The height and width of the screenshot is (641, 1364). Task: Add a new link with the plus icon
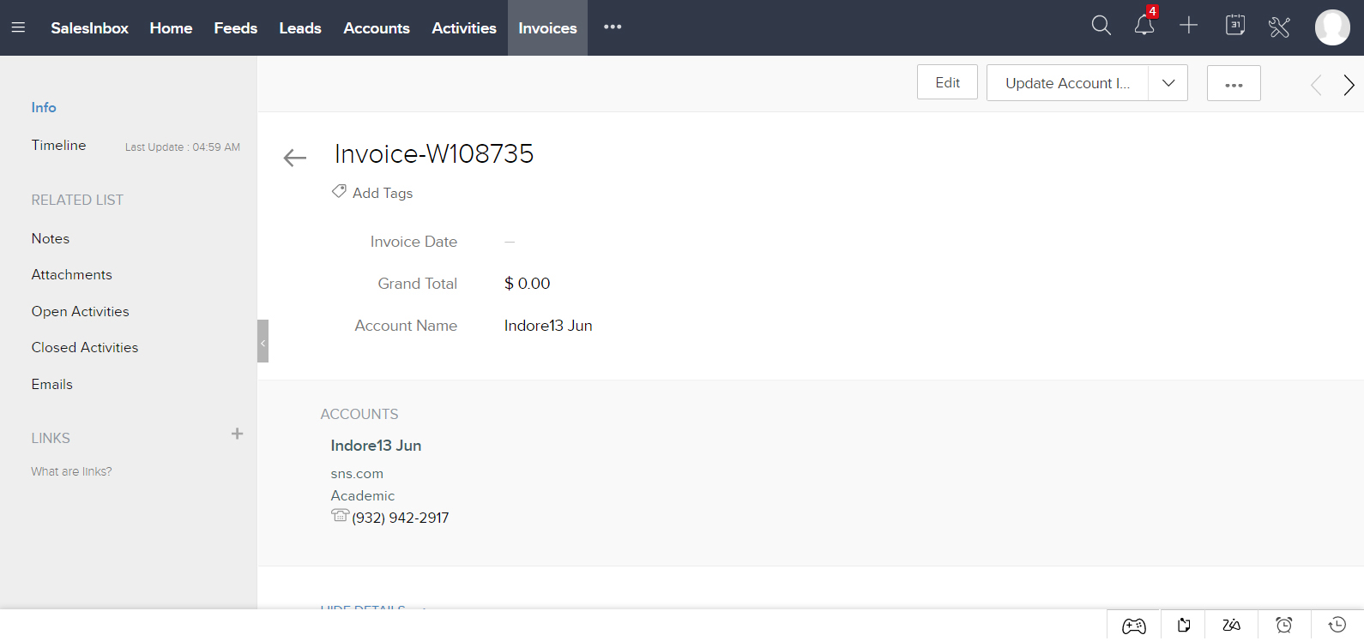pos(238,434)
